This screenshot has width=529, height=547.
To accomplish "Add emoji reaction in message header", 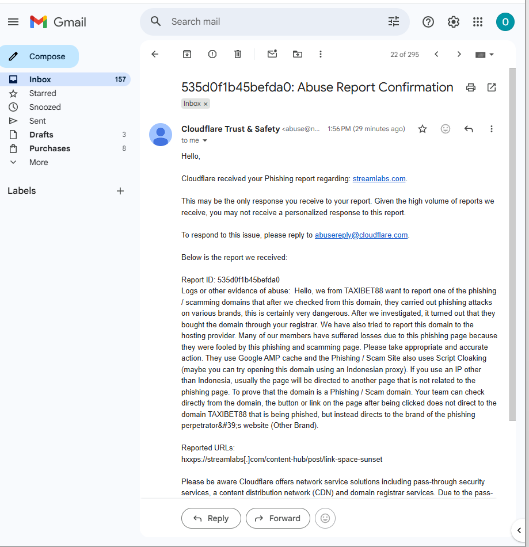I will coord(446,129).
